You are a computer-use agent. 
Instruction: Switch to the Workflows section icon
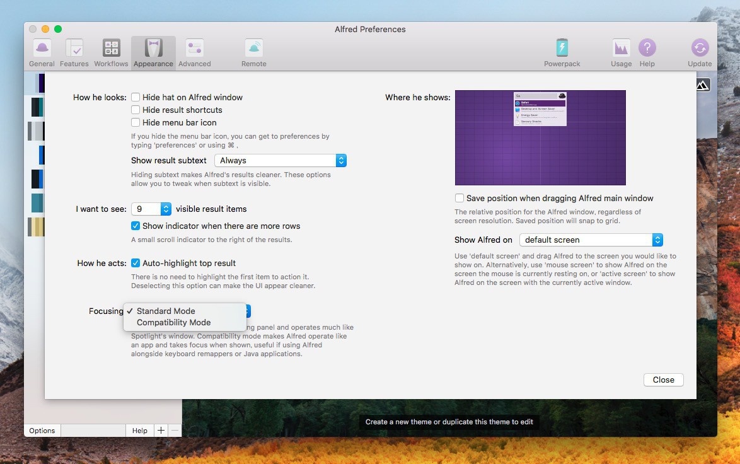pos(111,49)
